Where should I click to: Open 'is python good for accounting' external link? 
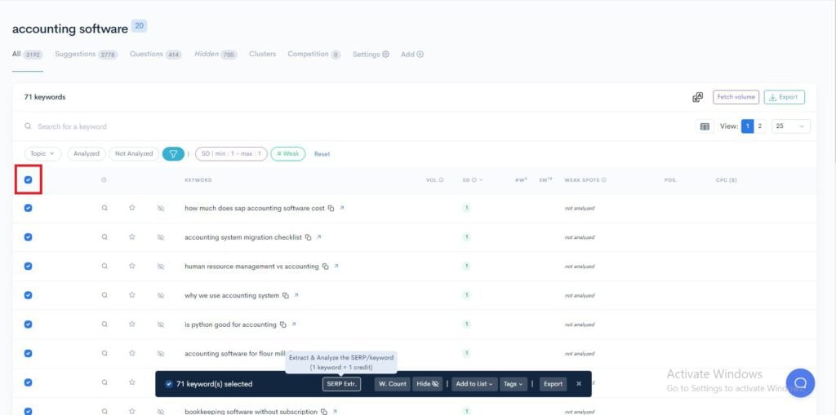coord(293,324)
